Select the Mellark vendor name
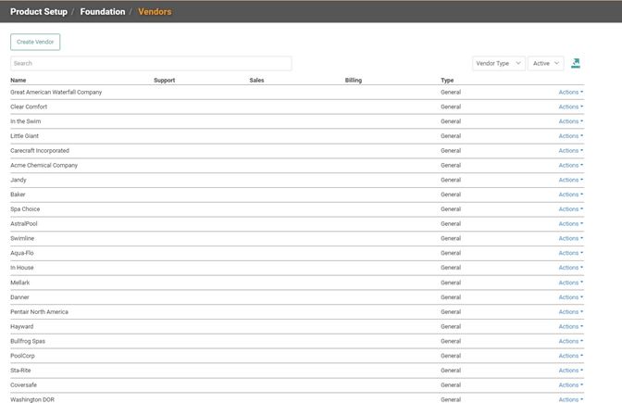The height and width of the screenshot is (403, 622). coord(19,283)
